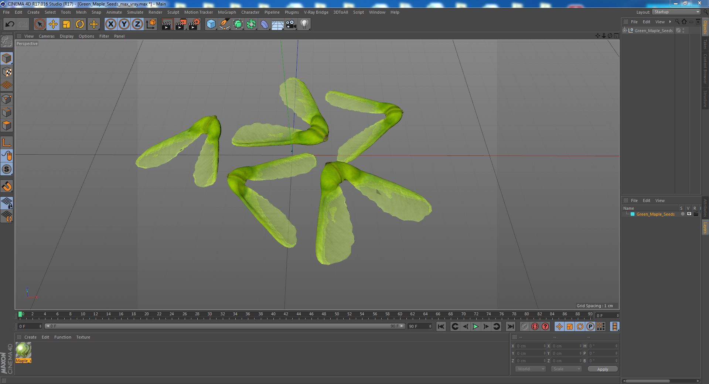Viewport: 709px width, 384px height.
Task: Switch to Points mode
Action: click(7, 99)
